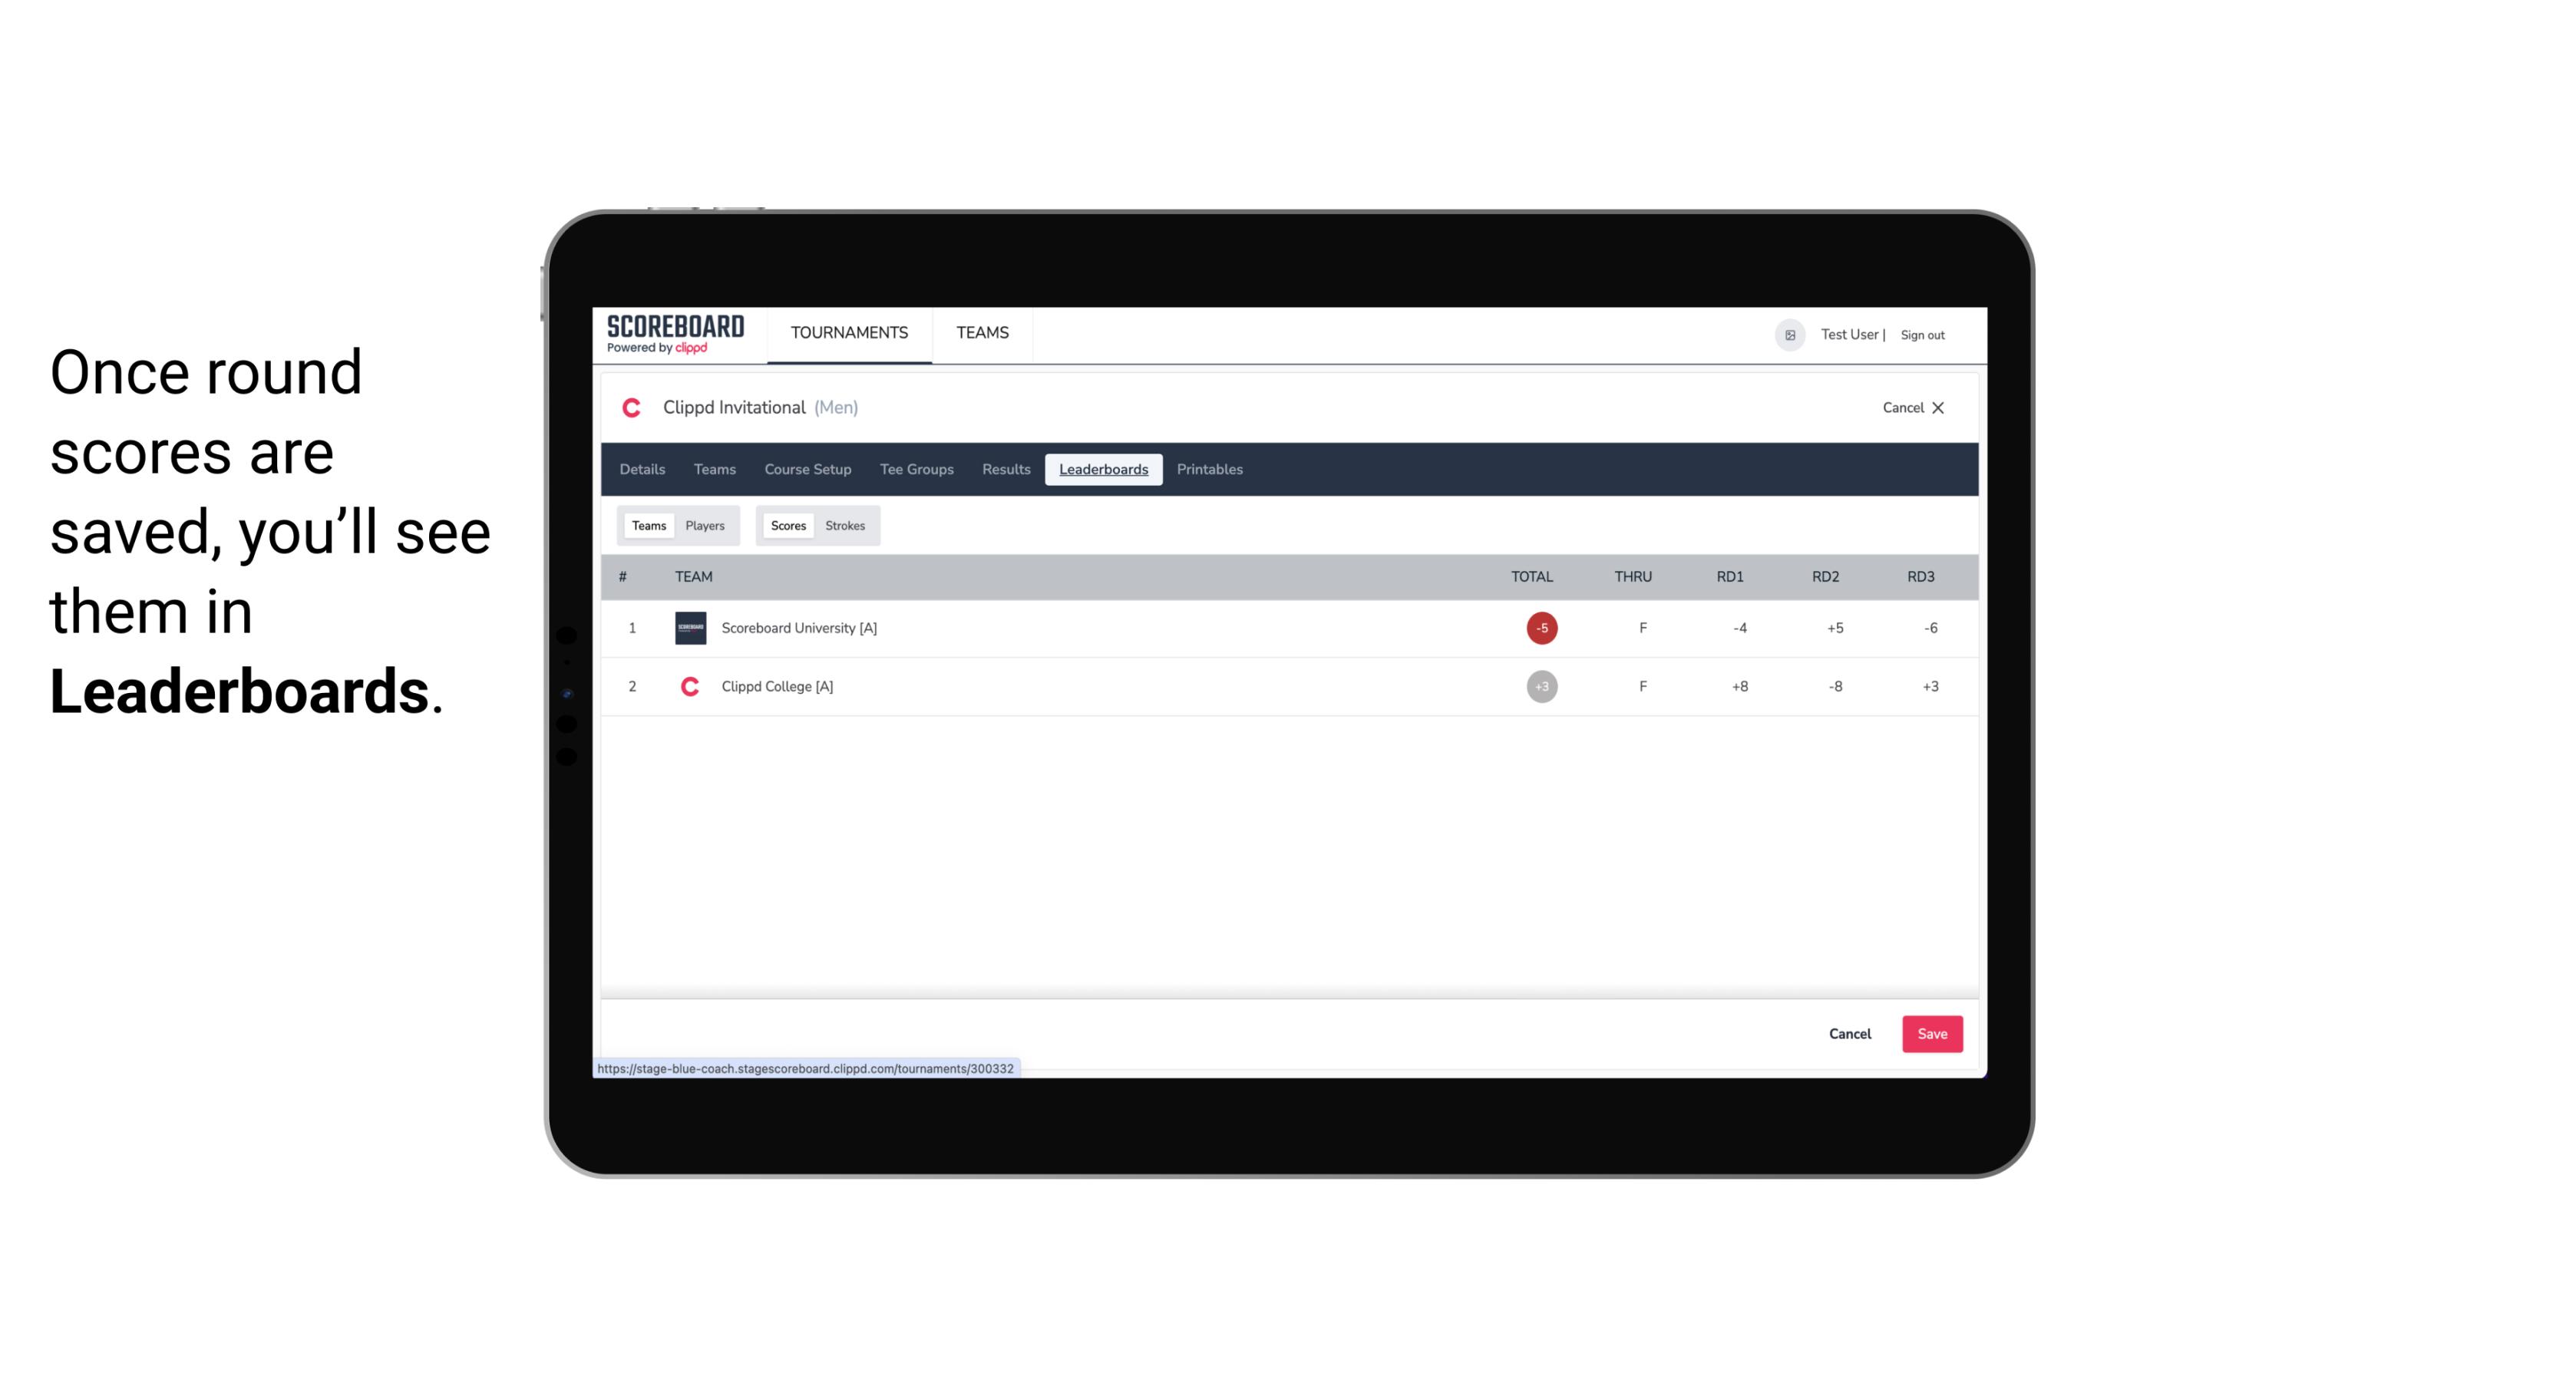The image size is (2576, 1386).
Task: Click the Leaderboards tab
Action: 1105,470
